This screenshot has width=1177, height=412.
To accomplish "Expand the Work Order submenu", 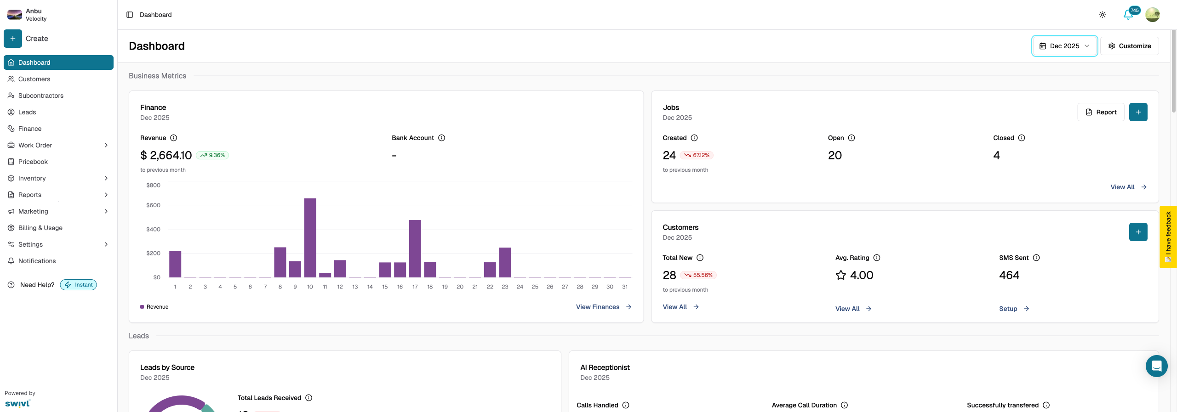I will pyautogui.click(x=106, y=145).
